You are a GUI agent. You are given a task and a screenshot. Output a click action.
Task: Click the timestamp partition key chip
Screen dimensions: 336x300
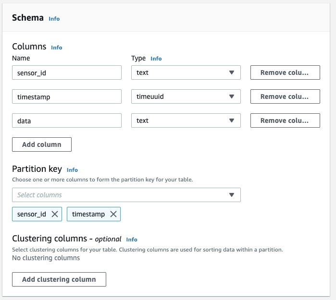(x=94, y=214)
